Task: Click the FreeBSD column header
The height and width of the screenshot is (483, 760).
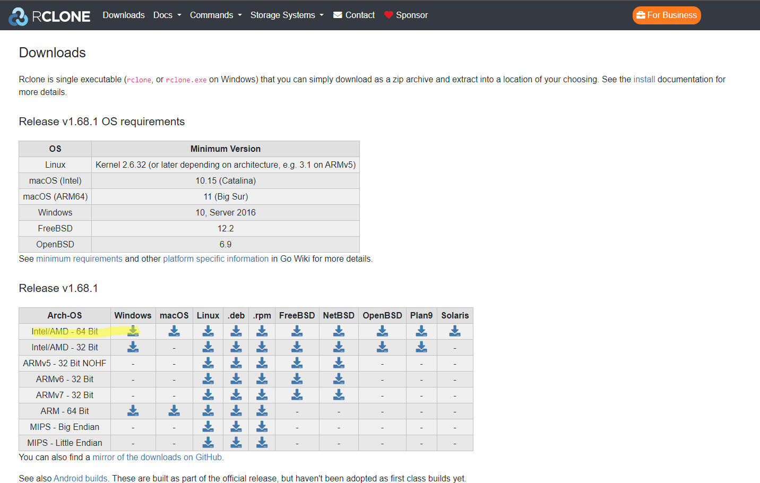Action: [x=297, y=315]
